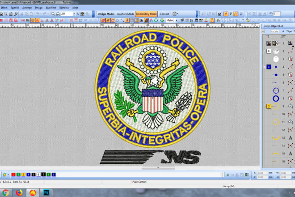
Task: Click the color dots palette icon
Action: pyautogui.click(x=151, y=20)
